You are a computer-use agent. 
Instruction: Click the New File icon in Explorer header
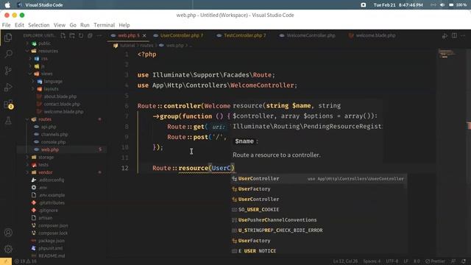(x=63, y=35)
